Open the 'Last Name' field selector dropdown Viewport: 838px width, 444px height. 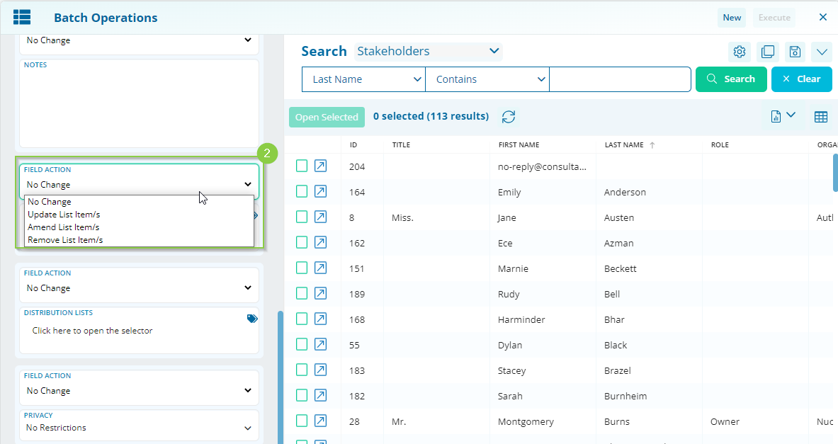[x=363, y=79]
